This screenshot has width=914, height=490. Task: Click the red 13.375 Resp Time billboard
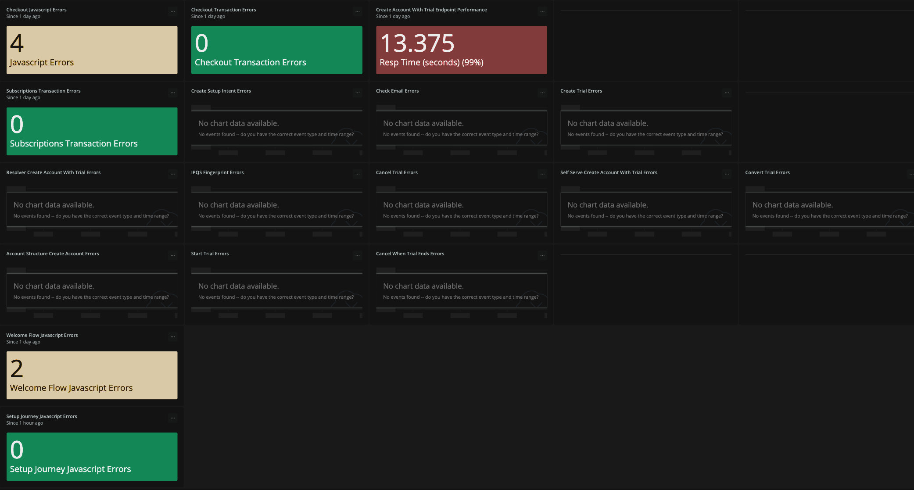click(462, 50)
